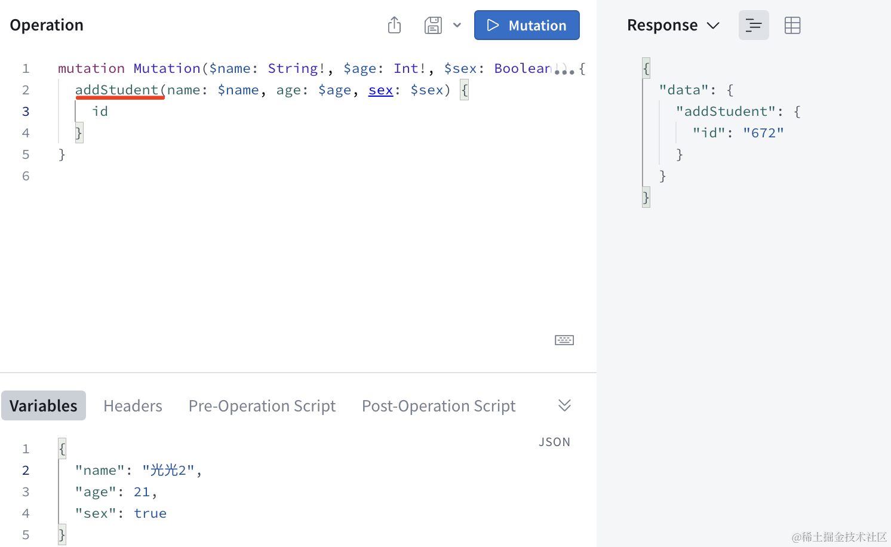Click the id field on line 3
The width and height of the screenshot is (891, 547).
[x=100, y=112]
